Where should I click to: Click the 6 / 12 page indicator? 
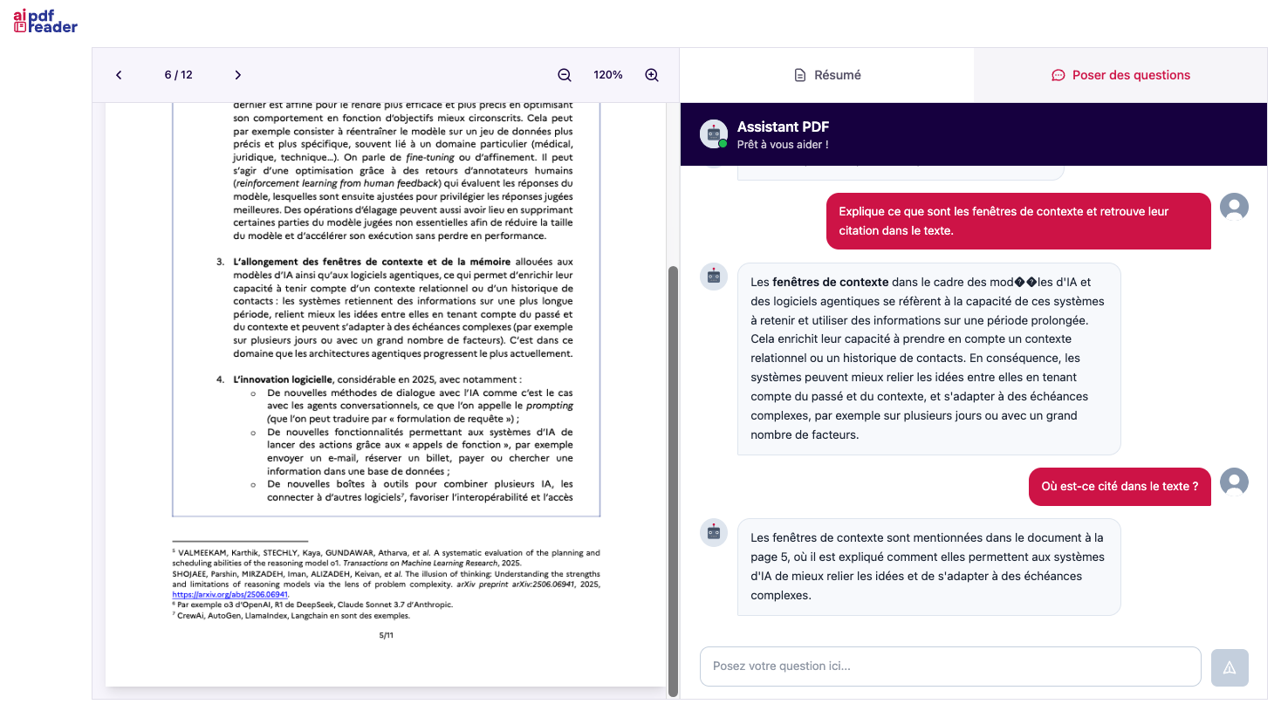178,75
